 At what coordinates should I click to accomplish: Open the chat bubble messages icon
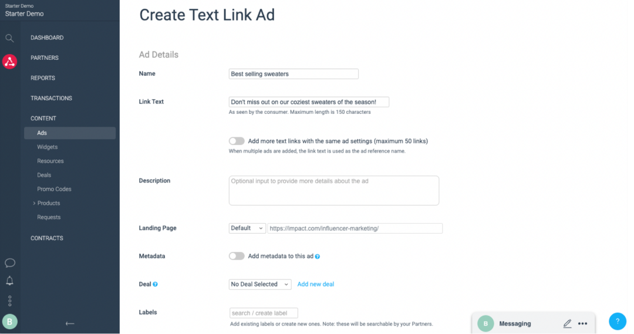click(x=10, y=263)
